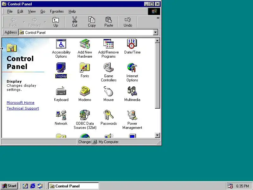The width and height of the screenshot is (253, 190).
Task: Click the Control Panel title bar icon
Action: 4,4
